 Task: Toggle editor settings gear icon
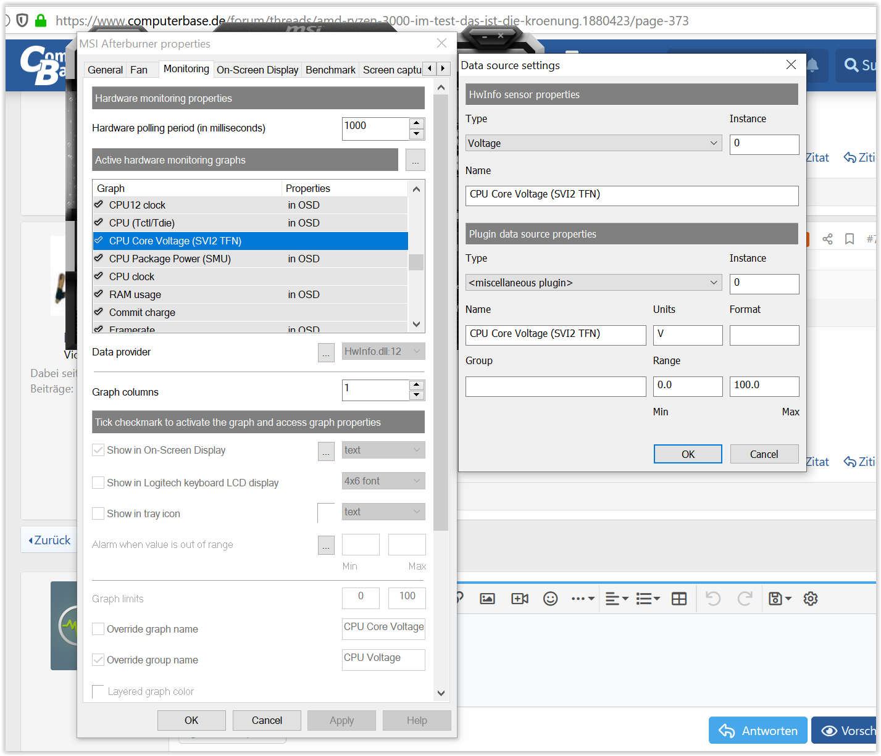click(811, 599)
